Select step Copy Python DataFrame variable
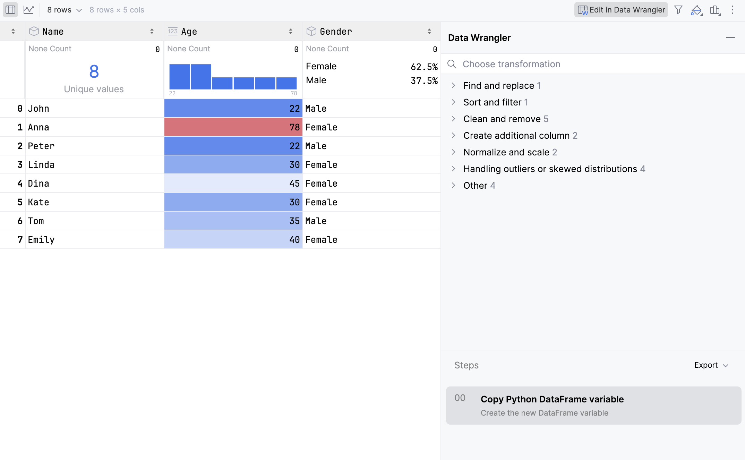Screen dimensions: 745x460 593,405
